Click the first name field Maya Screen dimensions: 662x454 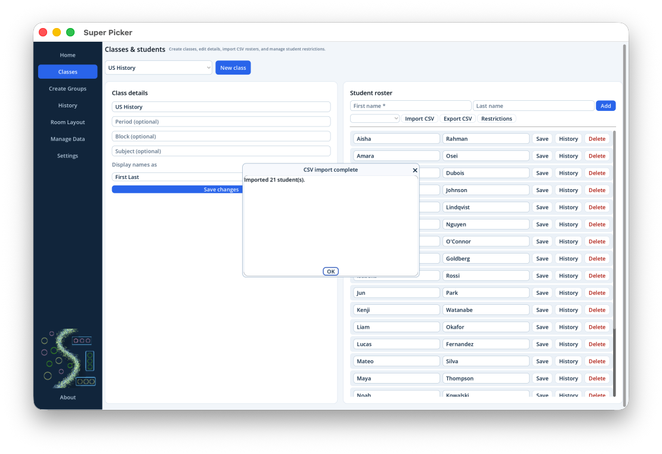pos(397,378)
